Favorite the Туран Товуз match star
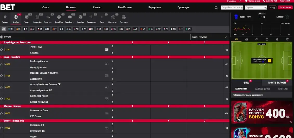This screenshot has width=294, height=138. tap(2, 50)
